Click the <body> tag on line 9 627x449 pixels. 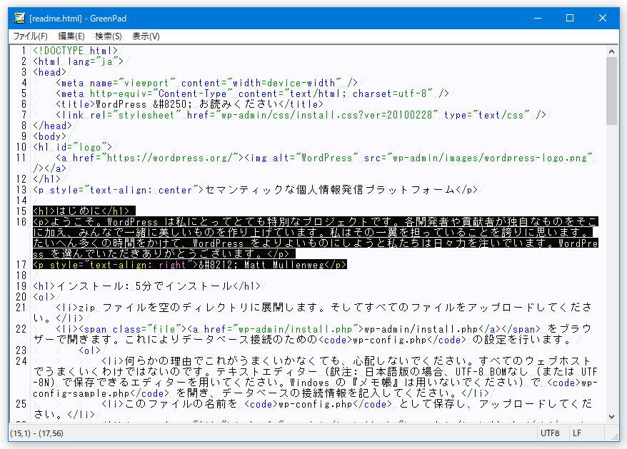pyautogui.click(x=49, y=136)
